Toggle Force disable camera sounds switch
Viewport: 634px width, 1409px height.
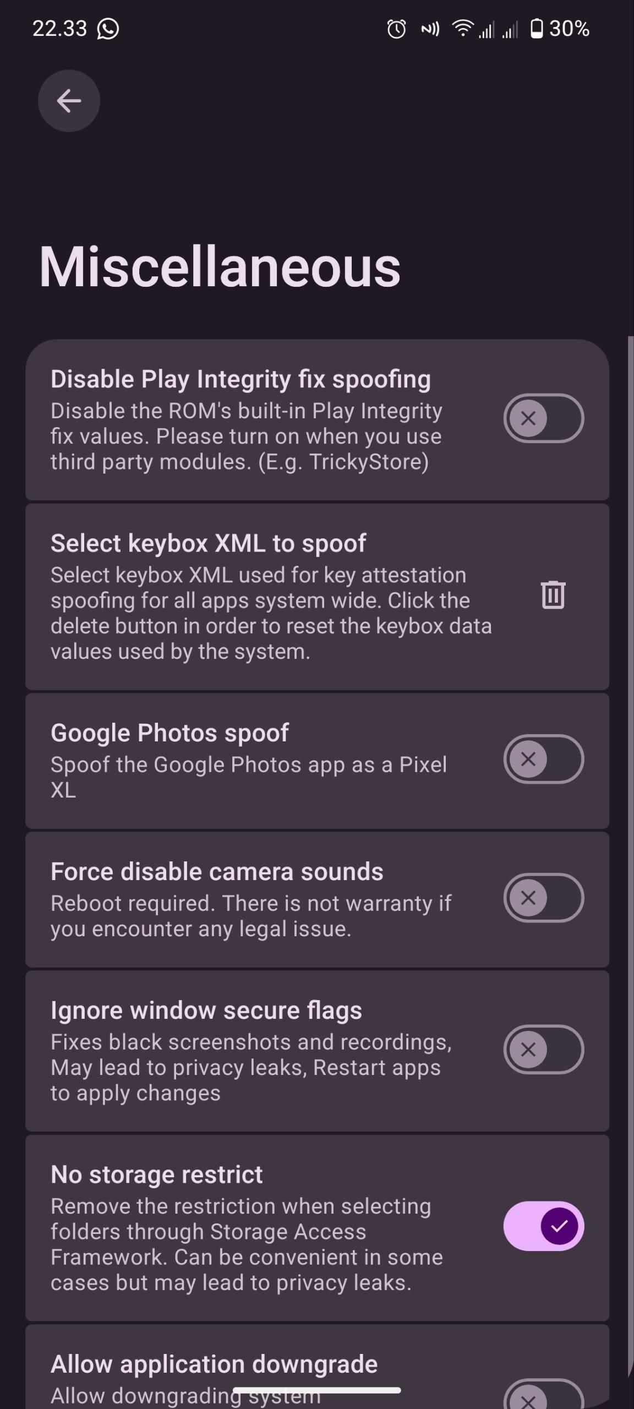click(543, 898)
